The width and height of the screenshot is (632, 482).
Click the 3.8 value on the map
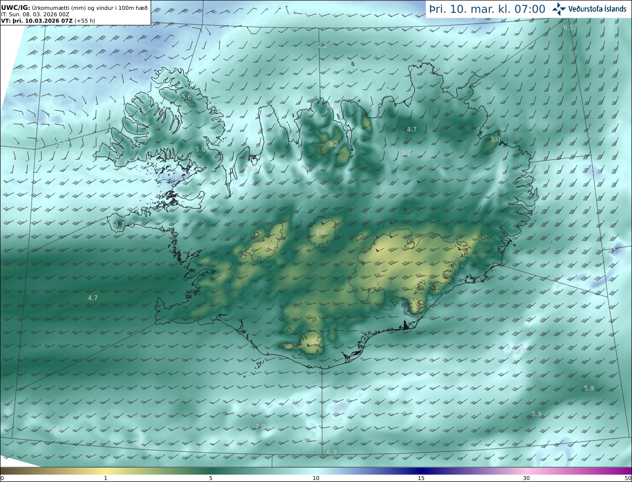495,139
